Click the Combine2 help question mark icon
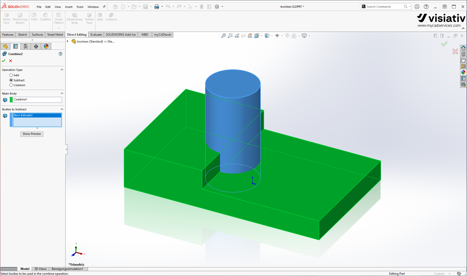Viewport: 467px width, 276px height. coord(60,54)
